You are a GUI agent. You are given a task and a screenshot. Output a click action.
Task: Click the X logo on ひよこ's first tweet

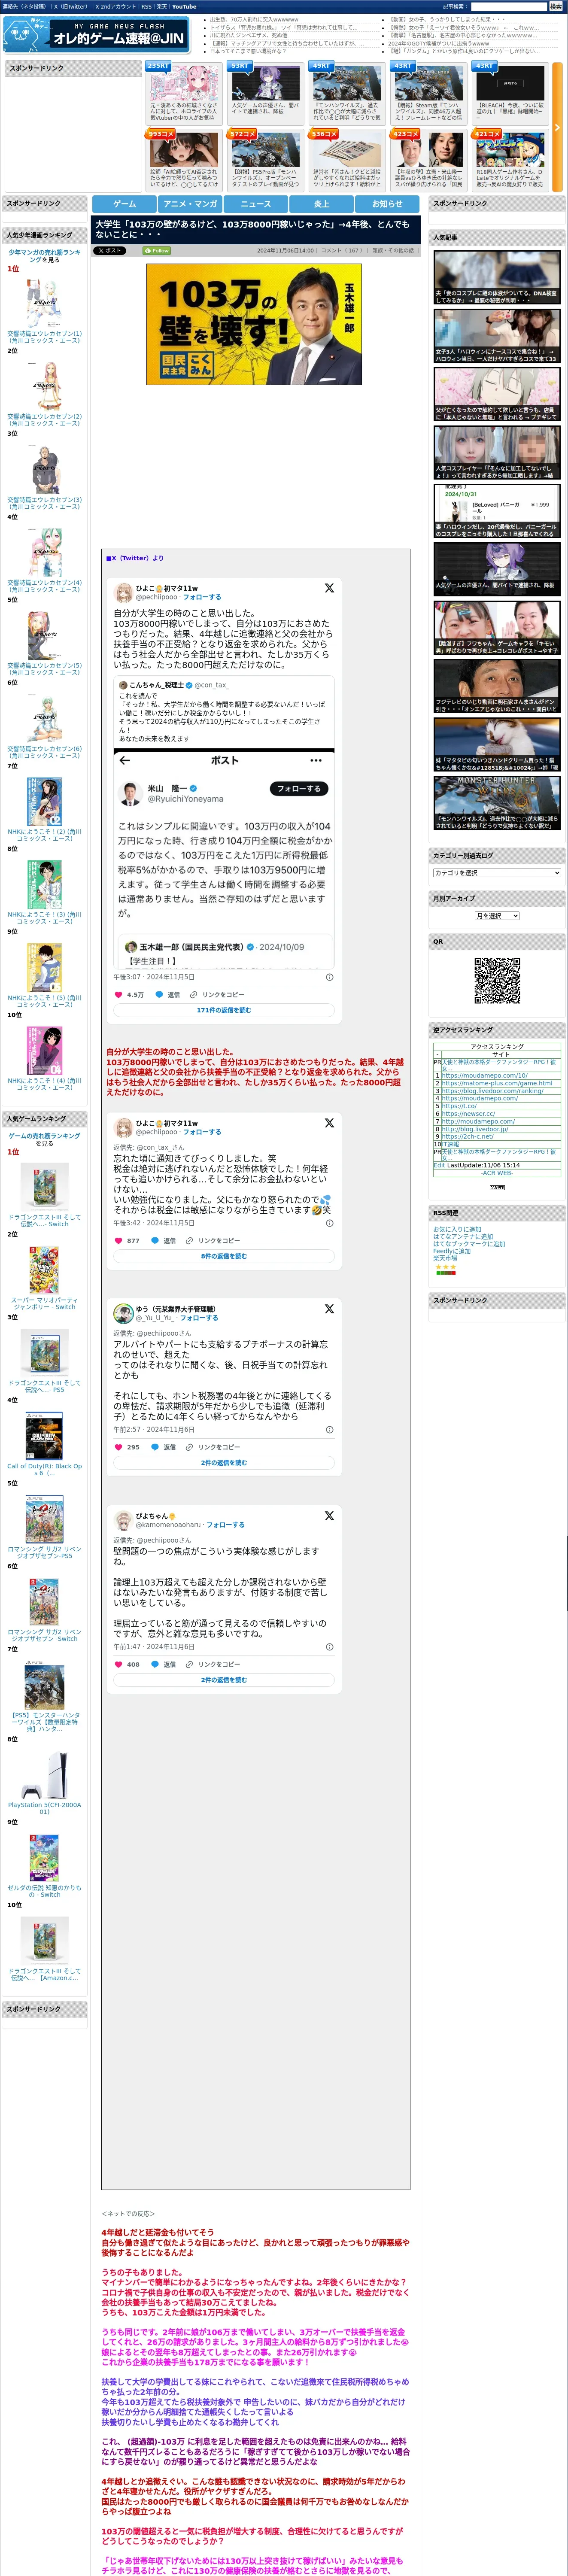click(x=329, y=588)
